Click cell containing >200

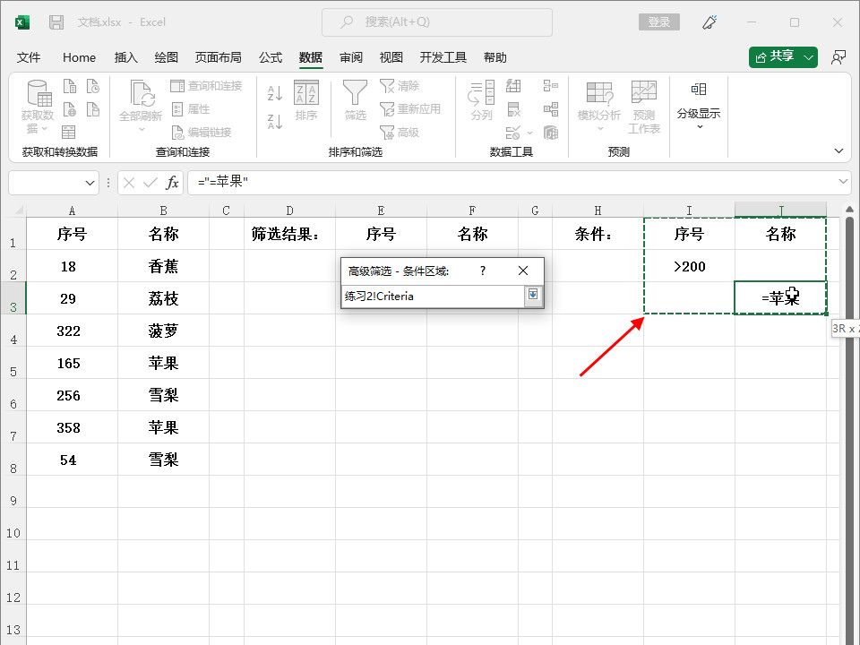coord(690,267)
